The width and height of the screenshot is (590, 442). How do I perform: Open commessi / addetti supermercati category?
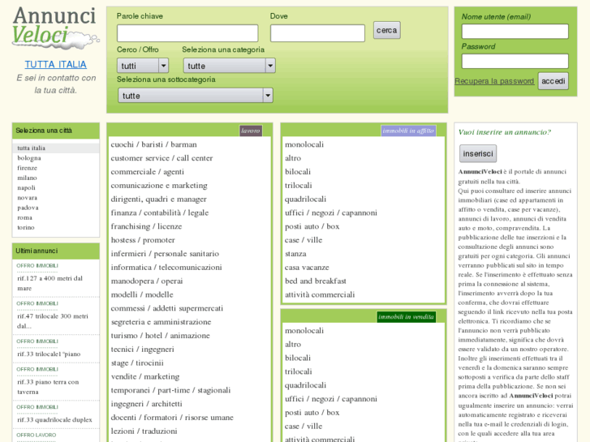(x=166, y=308)
